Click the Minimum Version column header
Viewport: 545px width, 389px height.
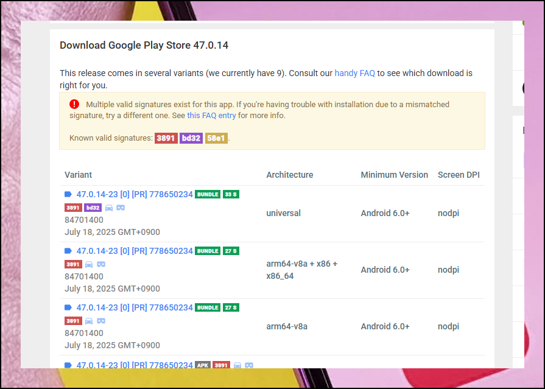[x=394, y=175]
